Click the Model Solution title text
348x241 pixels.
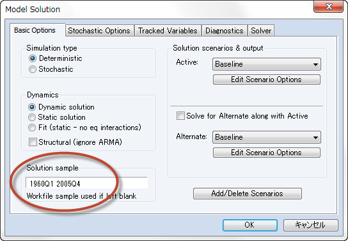[33, 10]
